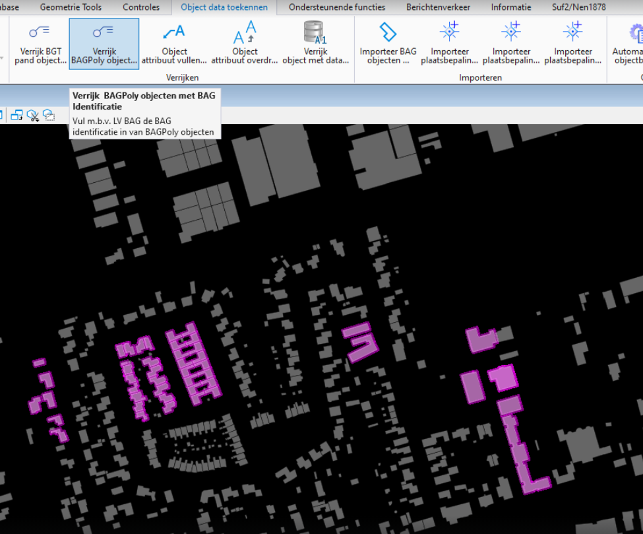
Task: Click the Importeren group label
Action: click(x=480, y=78)
